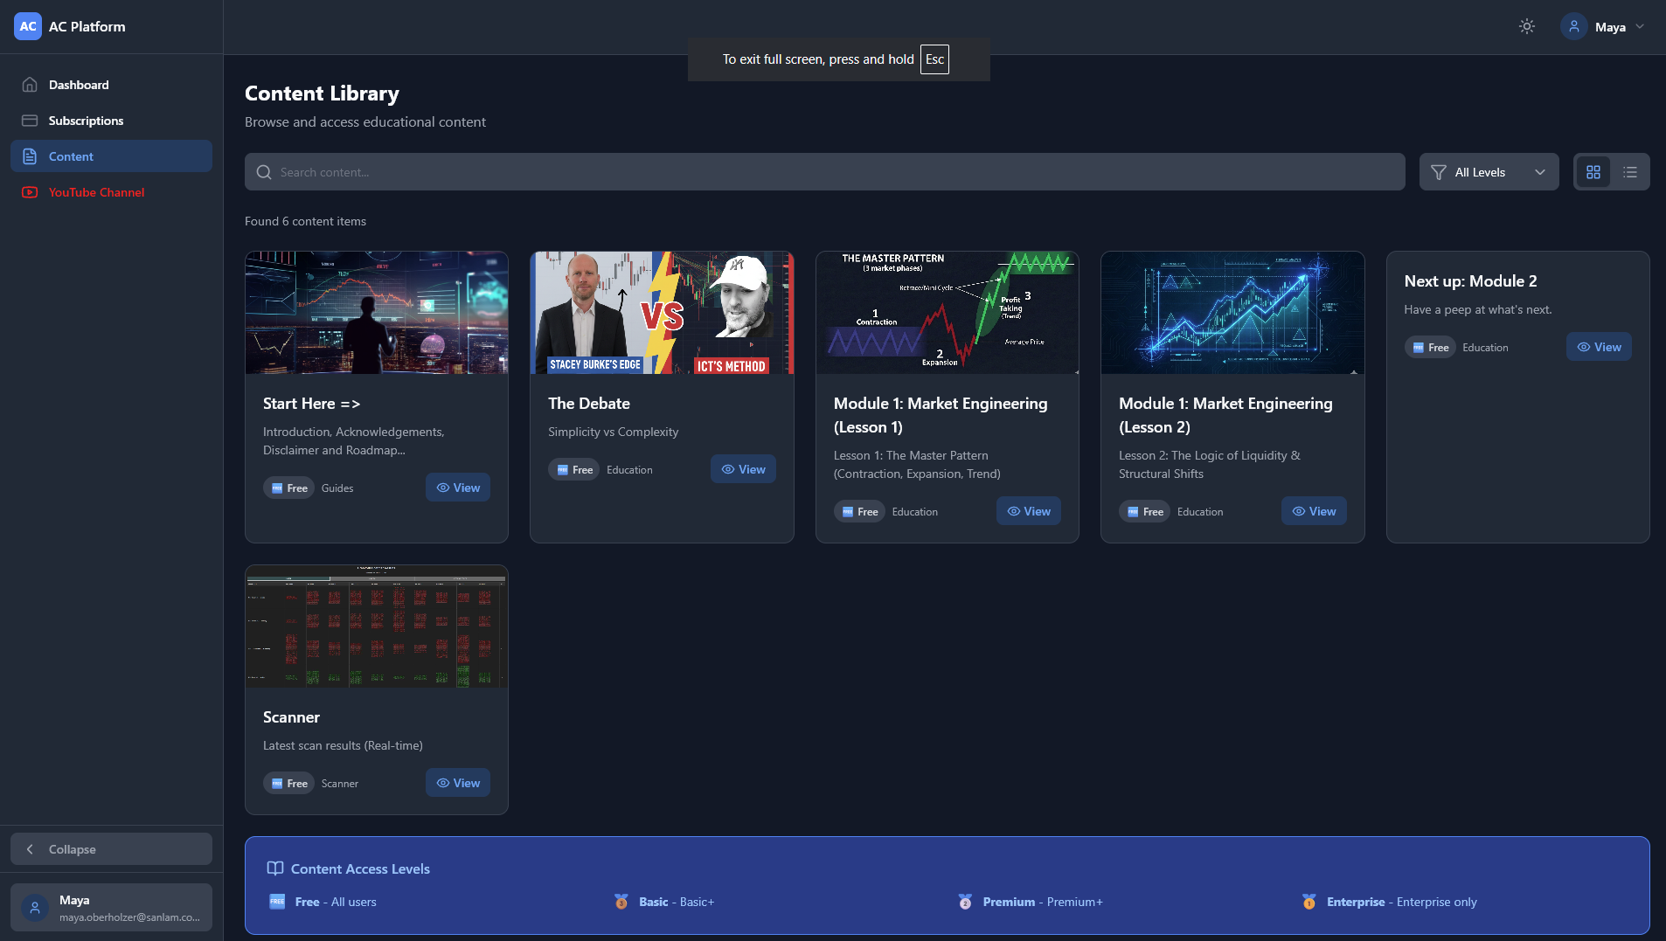The height and width of the screenshot is (941, 1666).
Task: Open the Subscriptions menu item
Action: coord(111,121)
